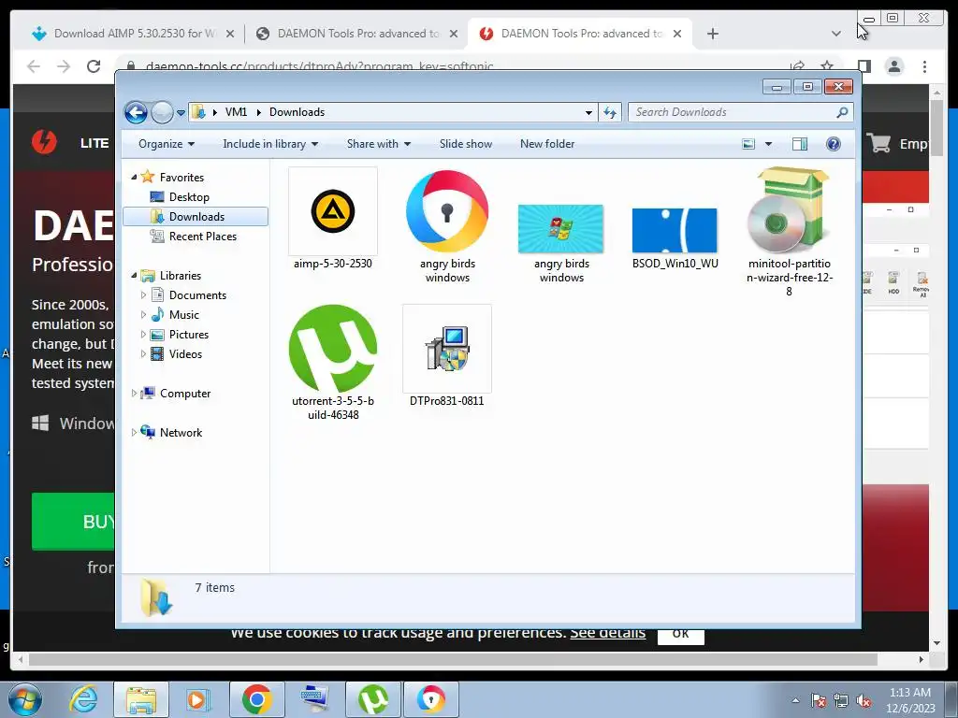Screen dimensions: 958x718
Task: Expand the Videos library
Action: tap(143, 354)
